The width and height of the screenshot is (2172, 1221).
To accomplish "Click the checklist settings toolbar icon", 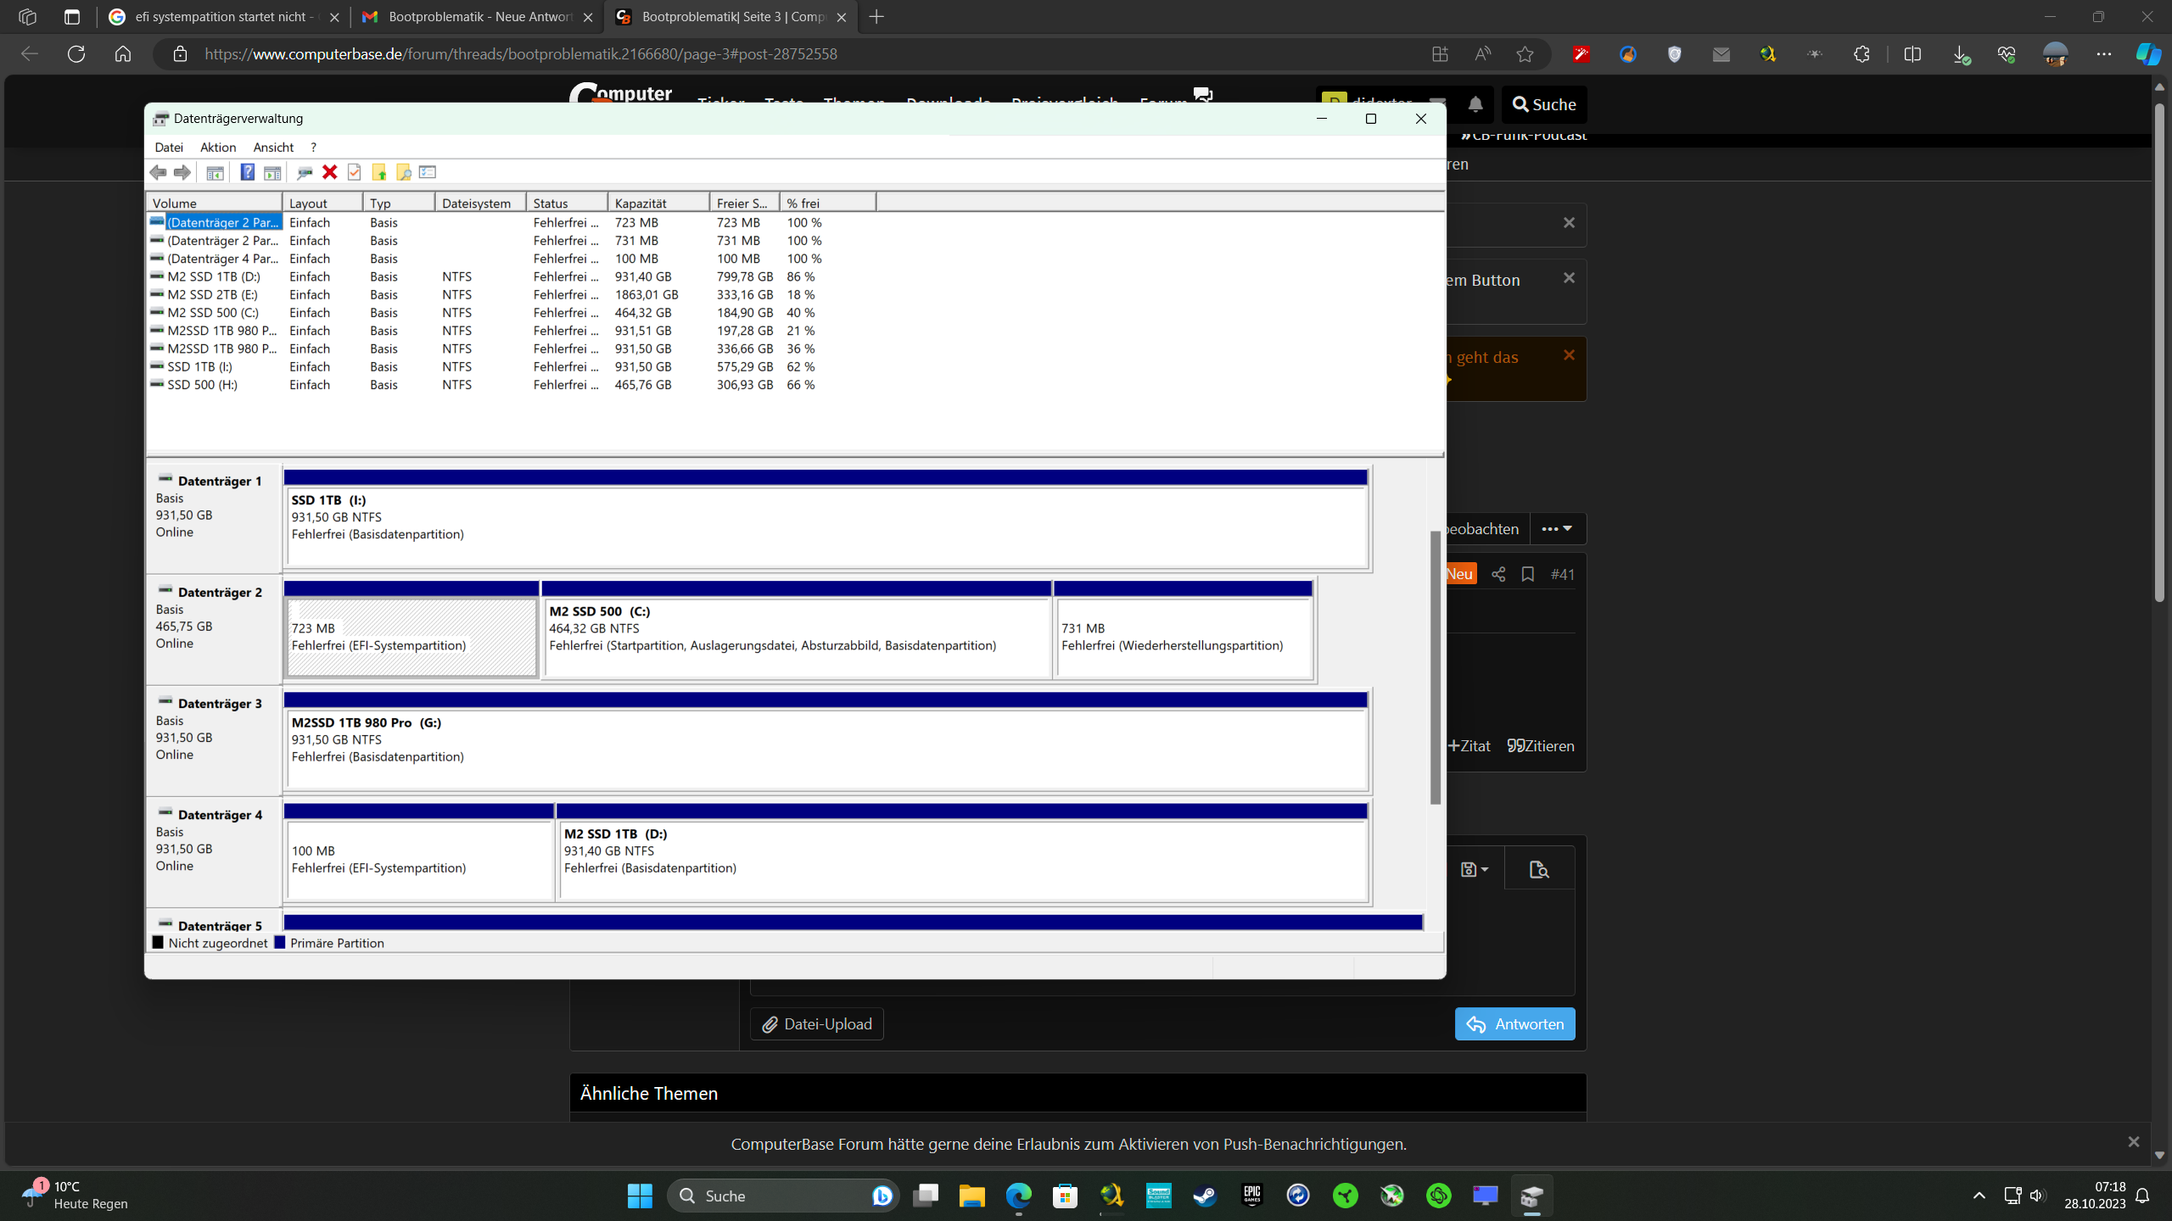I will point(428,172).
